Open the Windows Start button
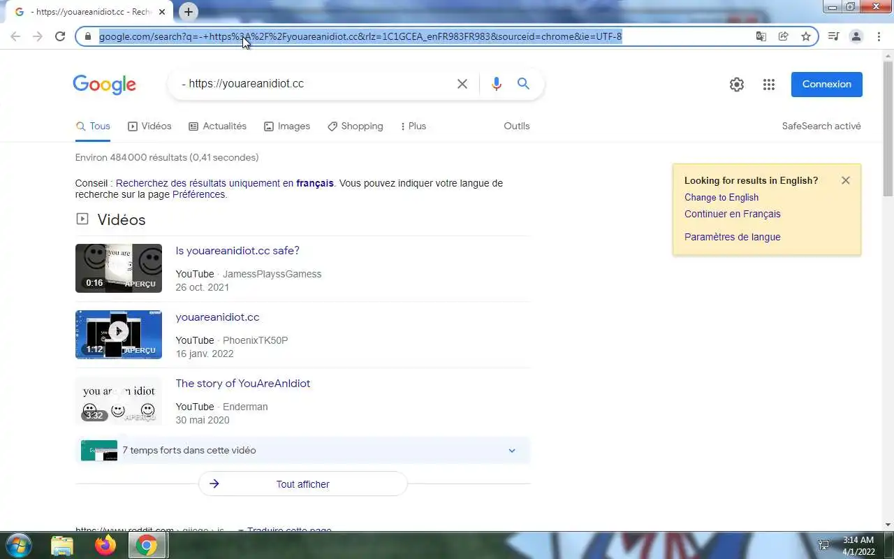The width and height of the screenshot is (894, 559). point(17,545)
